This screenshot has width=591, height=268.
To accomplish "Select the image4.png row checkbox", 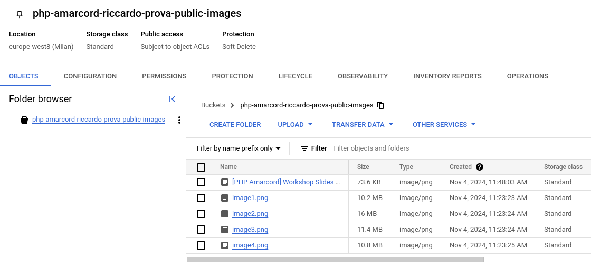I will pos(201,245).
